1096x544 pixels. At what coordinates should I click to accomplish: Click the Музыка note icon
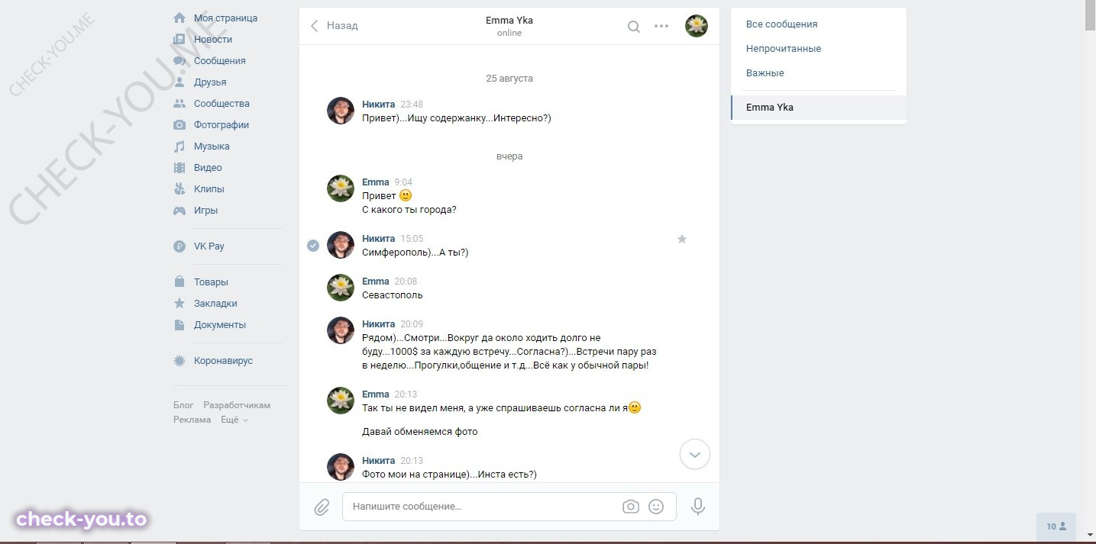tap(179, 146)
